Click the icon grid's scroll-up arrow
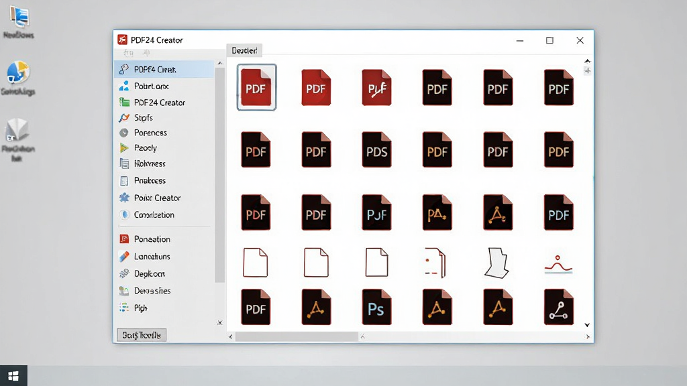The image size is (687, 386). click(587, 61)
